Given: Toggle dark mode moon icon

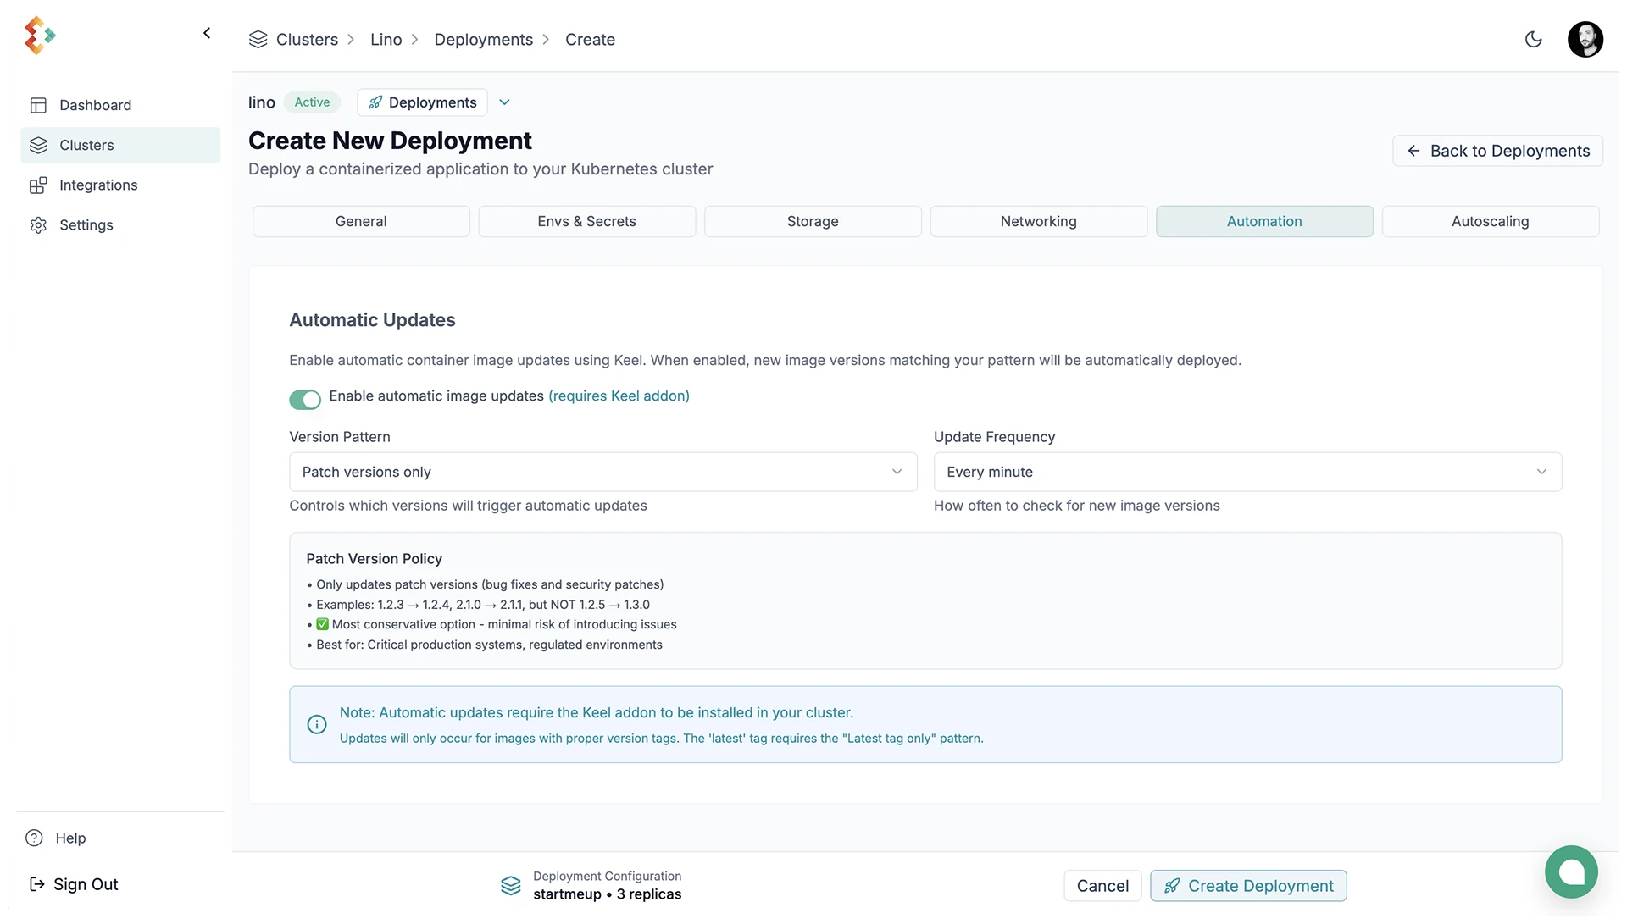Looking at the screenshot, I should (1533, 40).
